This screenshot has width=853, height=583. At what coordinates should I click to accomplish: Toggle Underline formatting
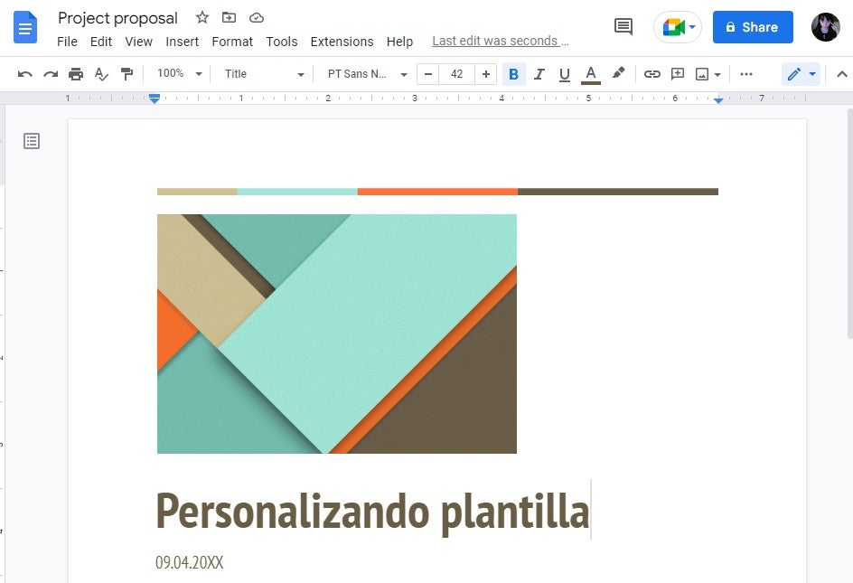[565, 74]
